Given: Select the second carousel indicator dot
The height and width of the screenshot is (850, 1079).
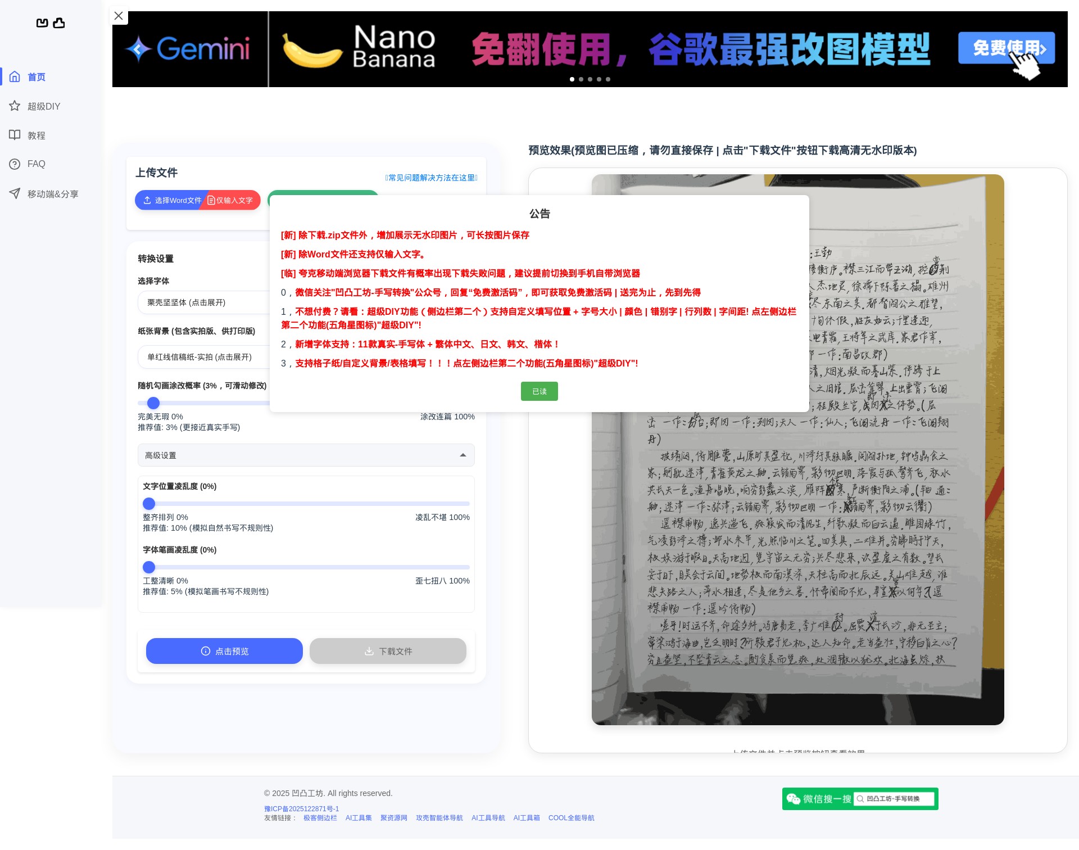Looking at the screenshot, I should pyautogui.click(x=581, y=79).
